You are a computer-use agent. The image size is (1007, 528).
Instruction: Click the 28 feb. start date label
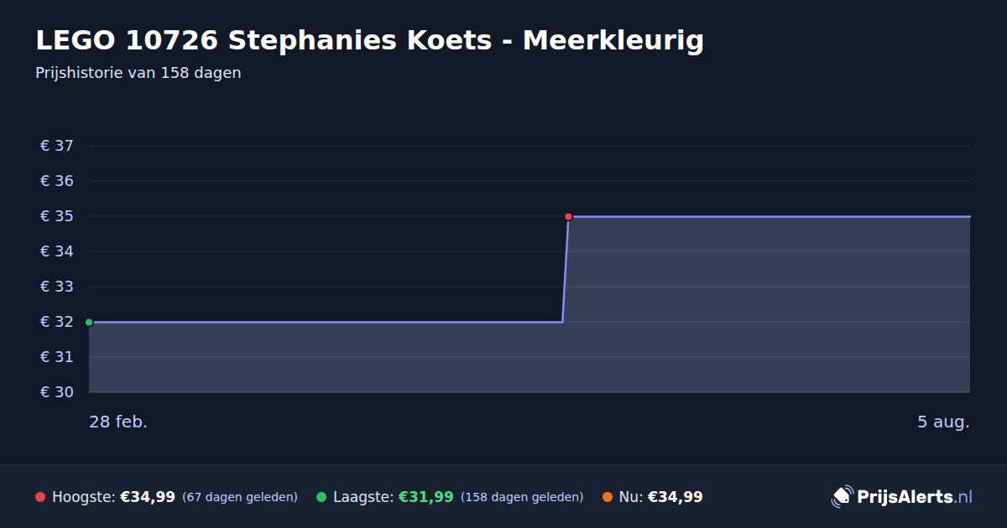coord(118,422)
